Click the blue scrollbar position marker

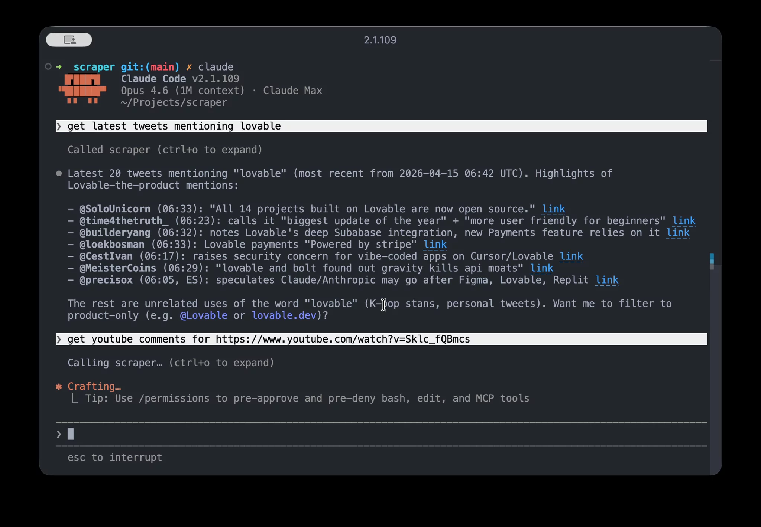click(x=712, y=258)
